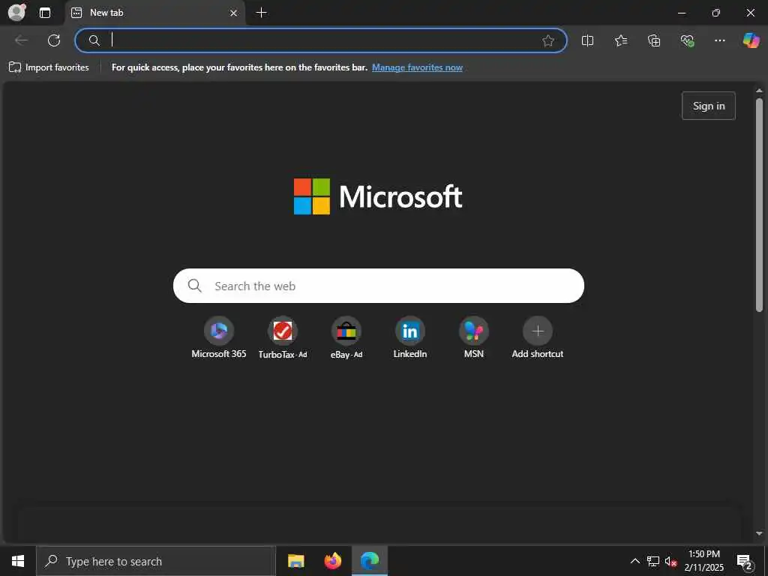Click Add shortcut plus button
This screenshot has height=576, width=768.
537,331
